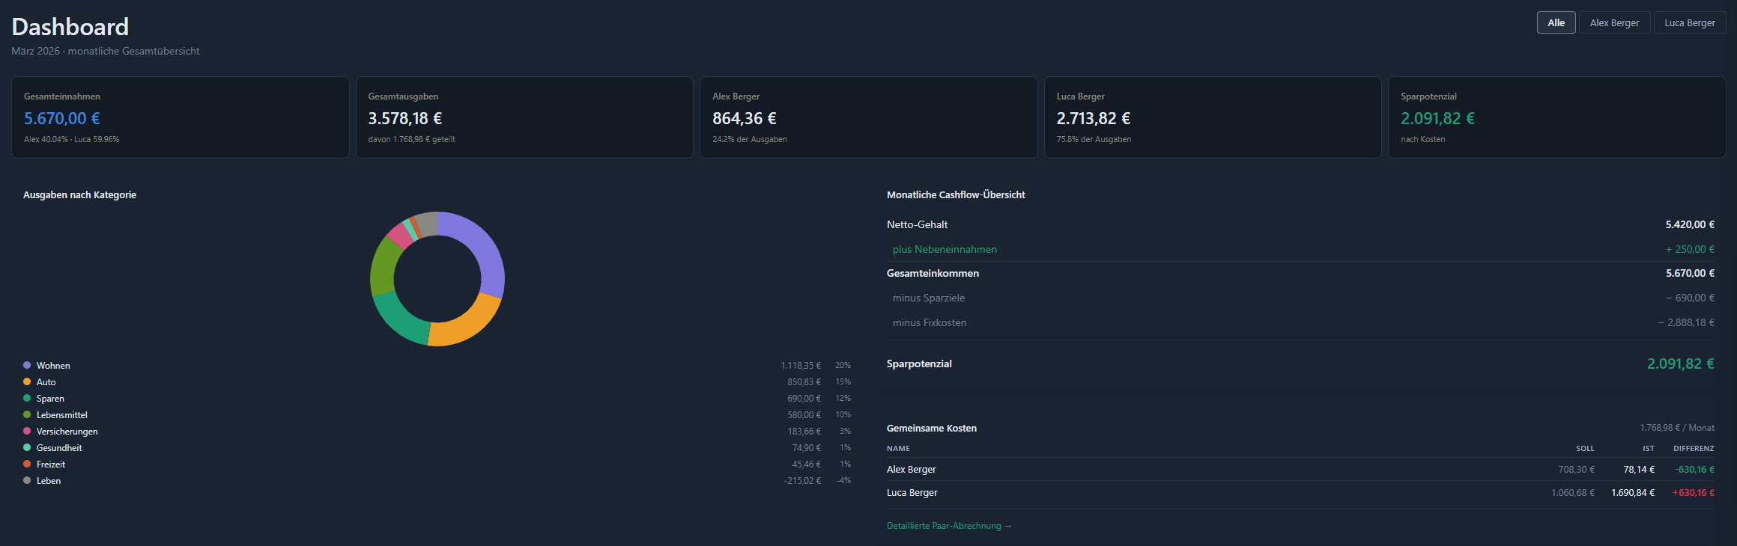
Task: Click the Versicherungen legend label
Action: 67,432
